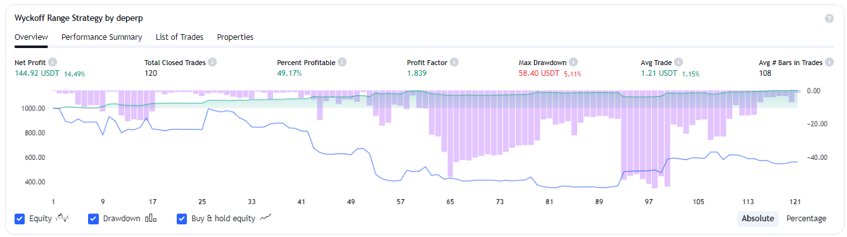Click the Drawdown bars icon
Image resolution: width=847 pixels, height=237 pixels.
(151, 219)
